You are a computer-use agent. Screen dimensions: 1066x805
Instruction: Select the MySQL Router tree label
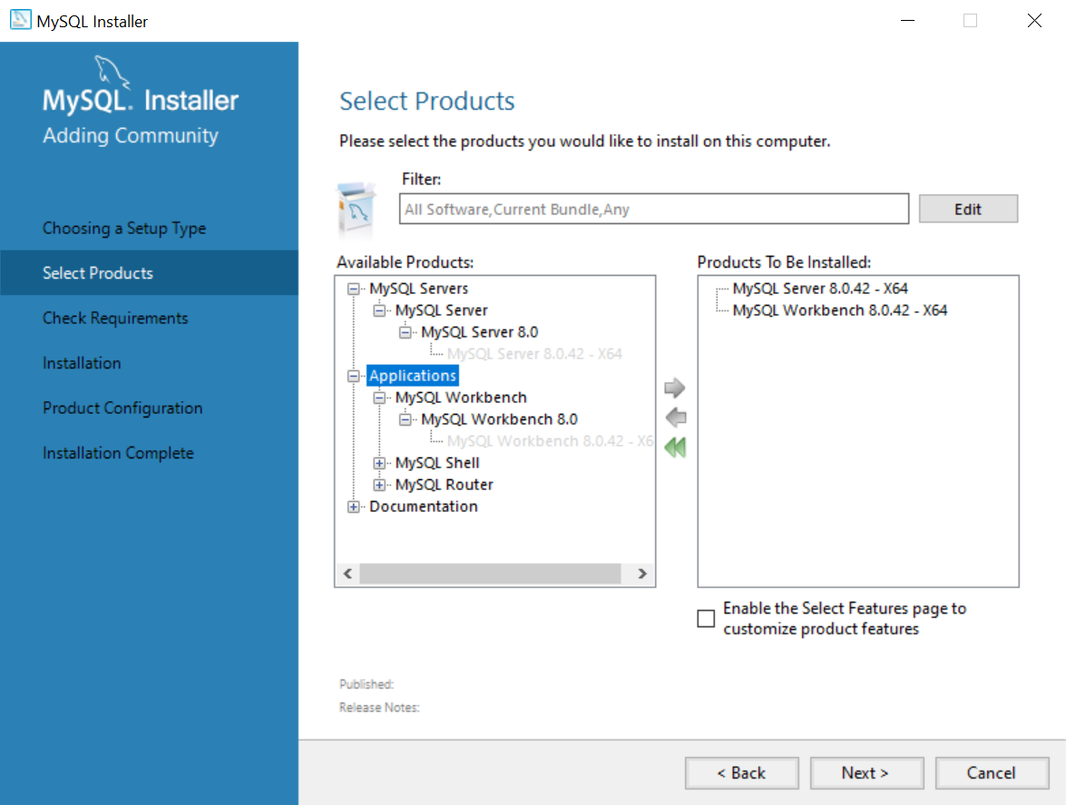tap(444, 484)
